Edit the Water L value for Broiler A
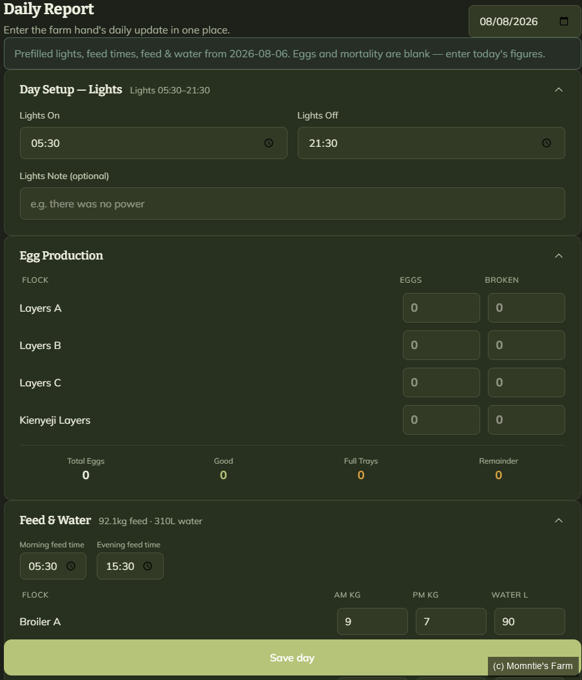The height and width of the screenshot is (680, 582). pos(530,621)
